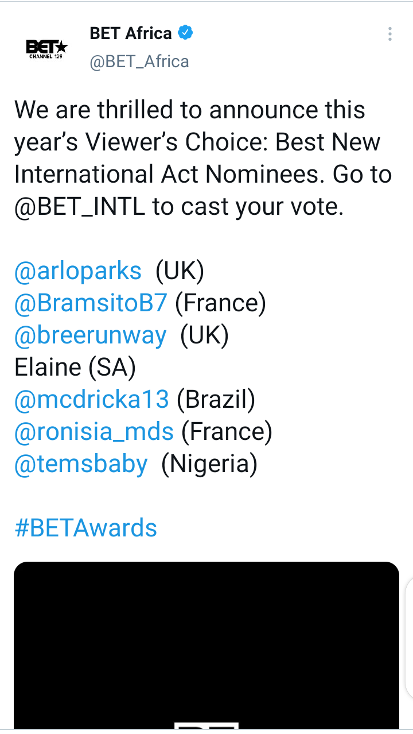Screen dimensions: 413x734
Task: Open the tweet's three-dot more options menu
Action: click(x=389, y=34)
